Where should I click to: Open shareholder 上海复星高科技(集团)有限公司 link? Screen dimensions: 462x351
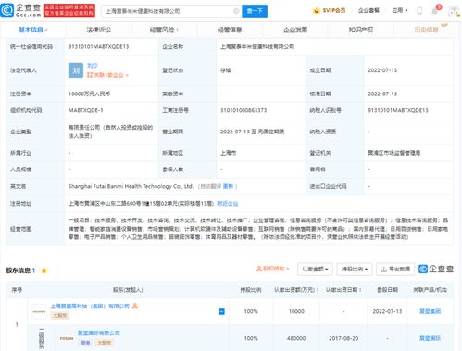(x=90, y=306)
